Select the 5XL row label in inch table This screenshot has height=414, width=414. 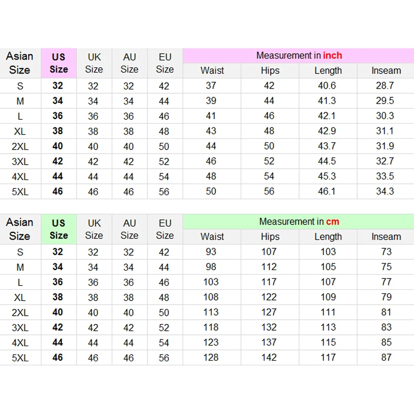click(x=20, y=191)
